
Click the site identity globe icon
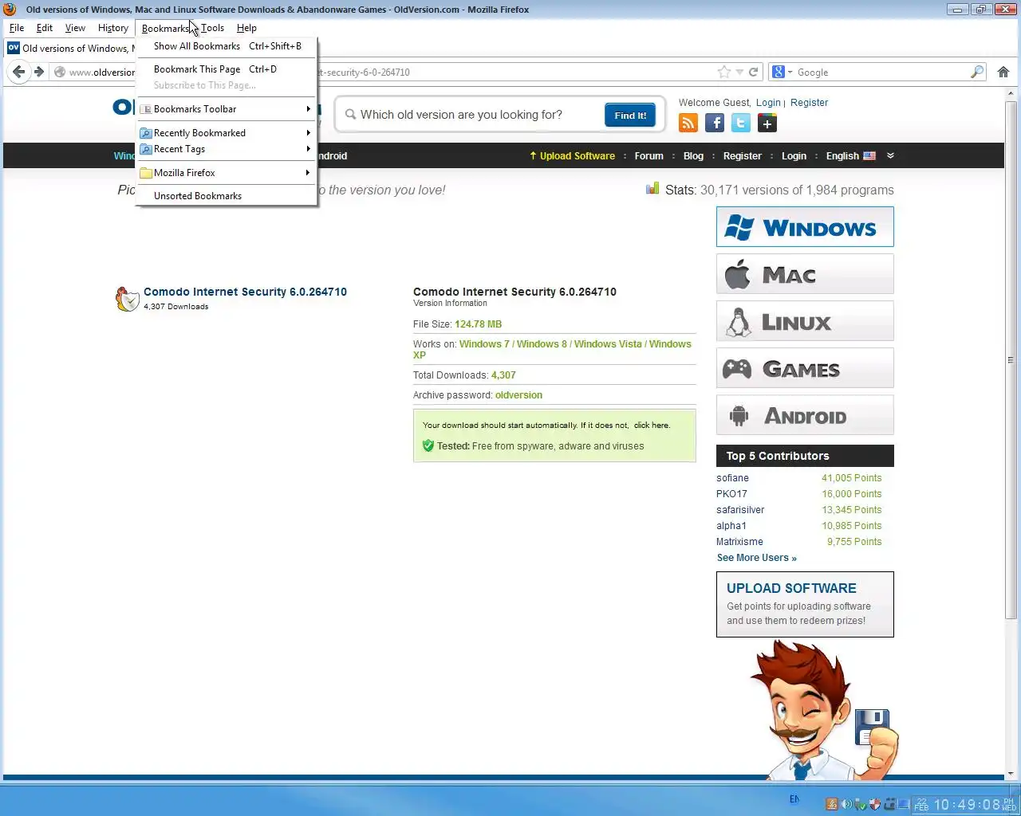[x=59, y=72]
